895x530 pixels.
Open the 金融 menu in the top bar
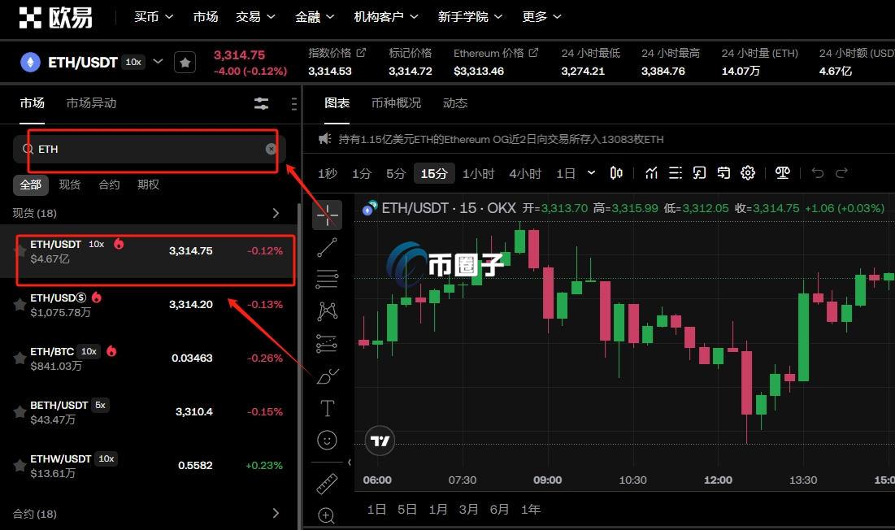pyautogui.click(x=313, y=16)
